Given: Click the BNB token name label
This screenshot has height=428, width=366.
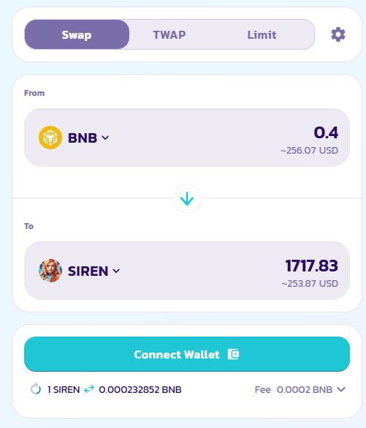Looking at the screenshot, I should (x=83, y=138).
